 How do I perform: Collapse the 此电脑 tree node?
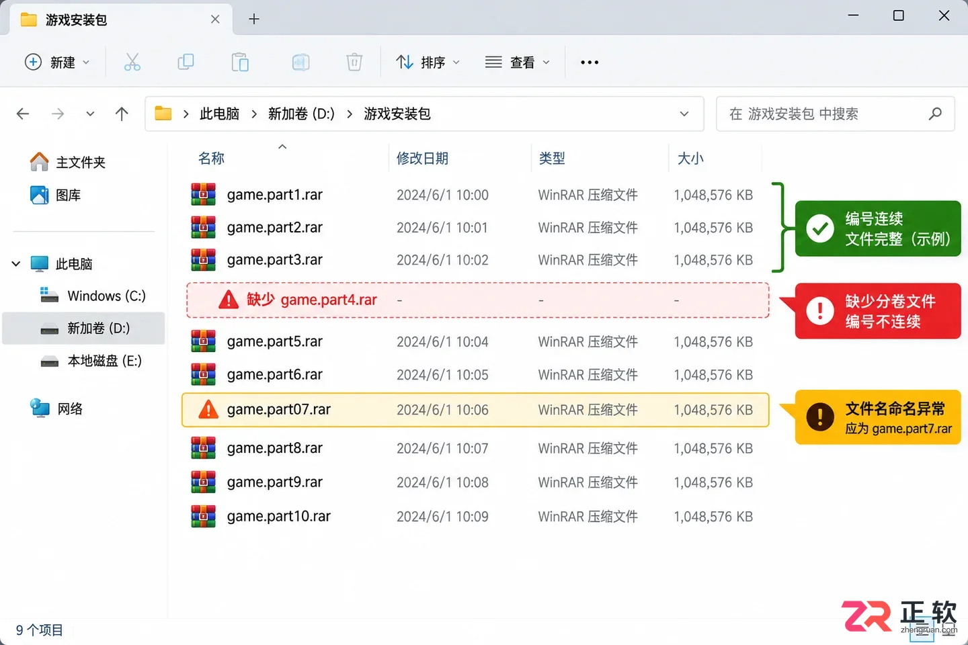tap(16, 263)
